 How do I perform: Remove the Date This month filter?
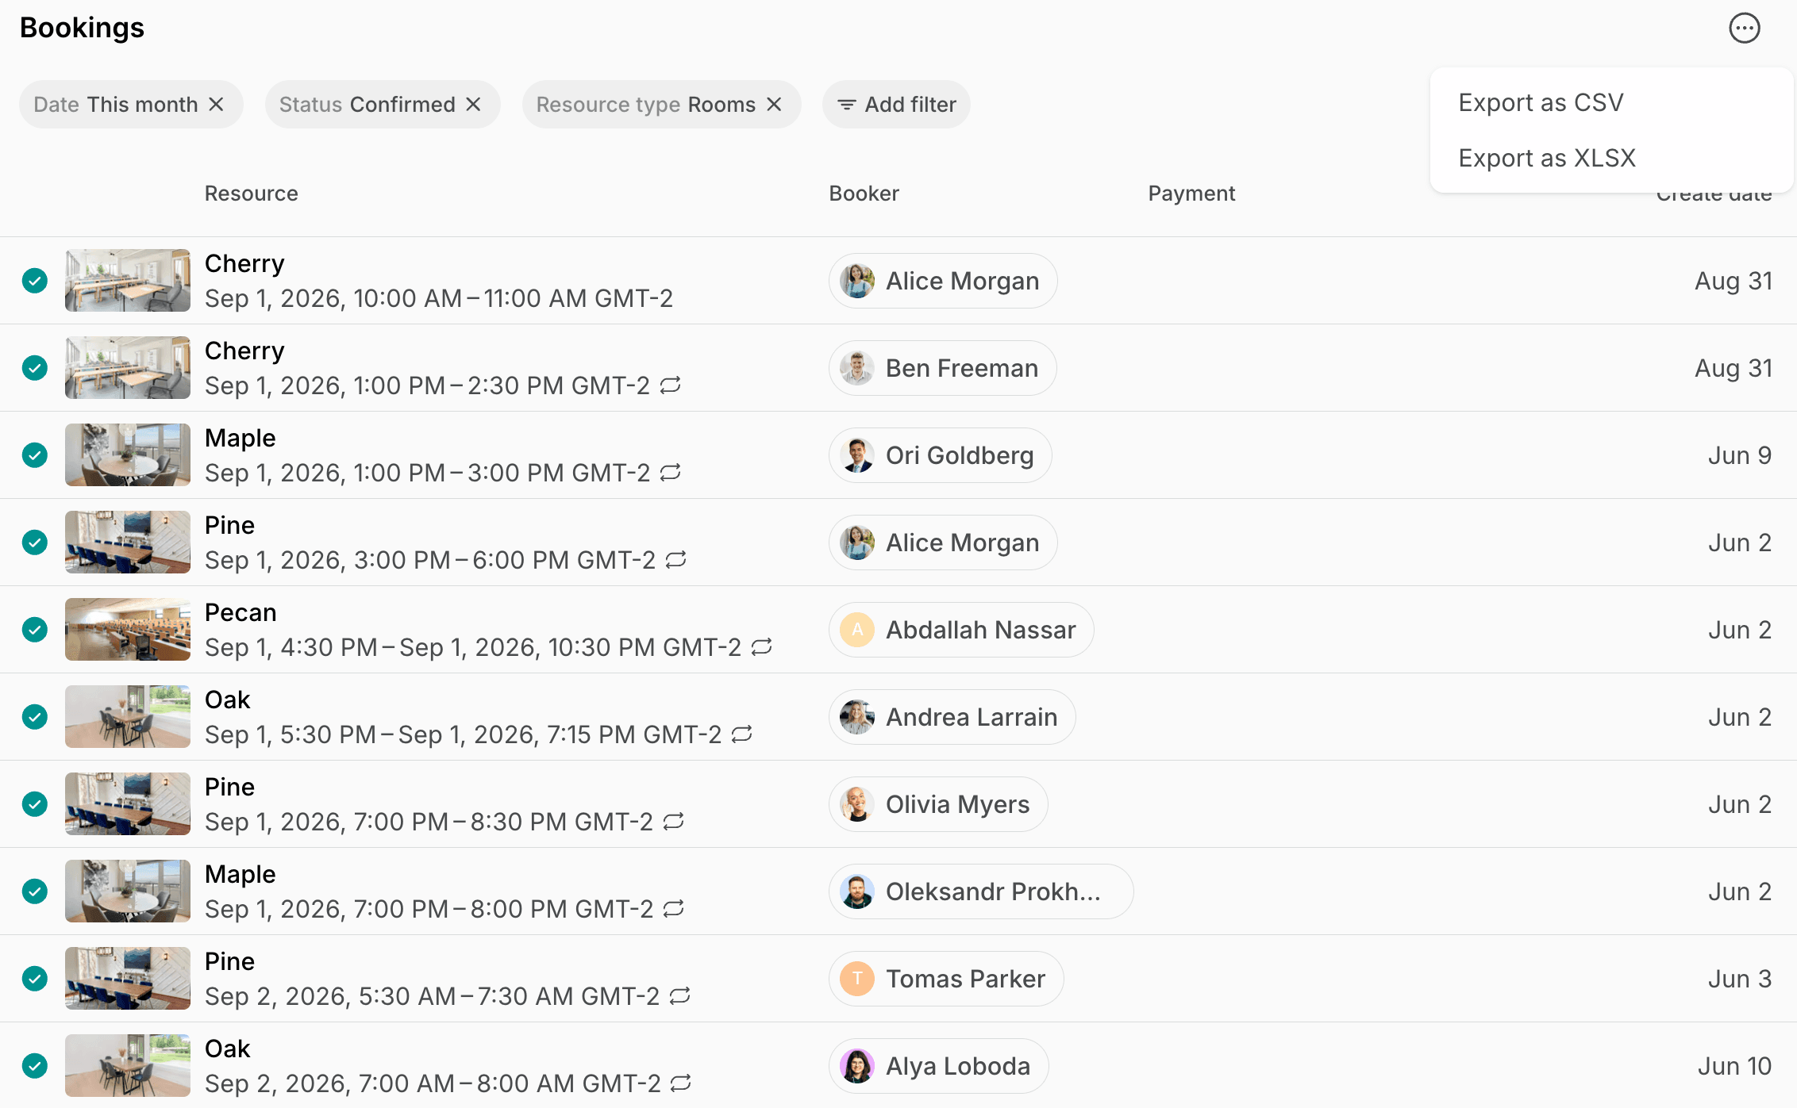click(216, 105)
